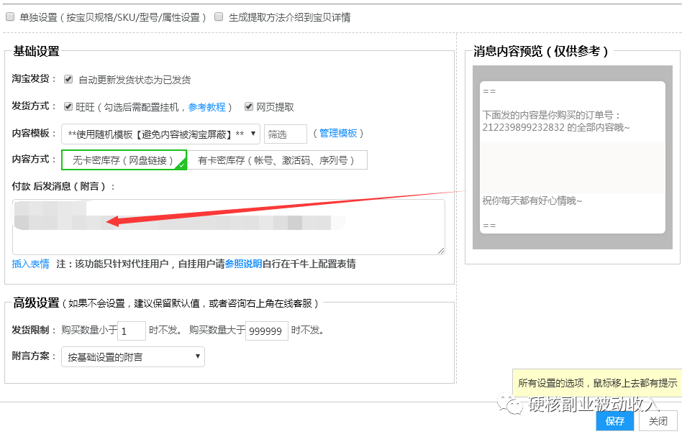Click the 筛选 filter input field
Image resolution: width=682 pixels, height=434 pixels.
(286, 134)
